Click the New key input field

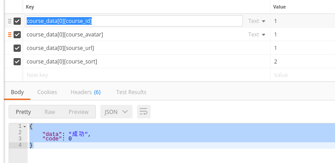pyautogui.click(x=146, y=75)
